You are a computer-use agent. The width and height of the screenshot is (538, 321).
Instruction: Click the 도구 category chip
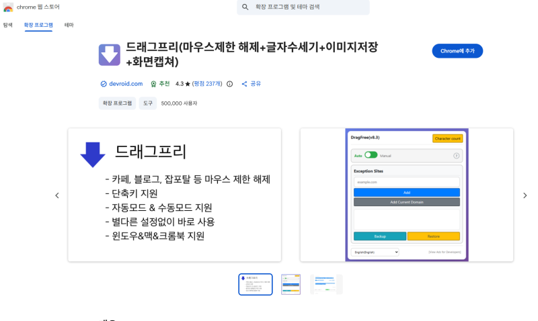[x=147, y=103]
